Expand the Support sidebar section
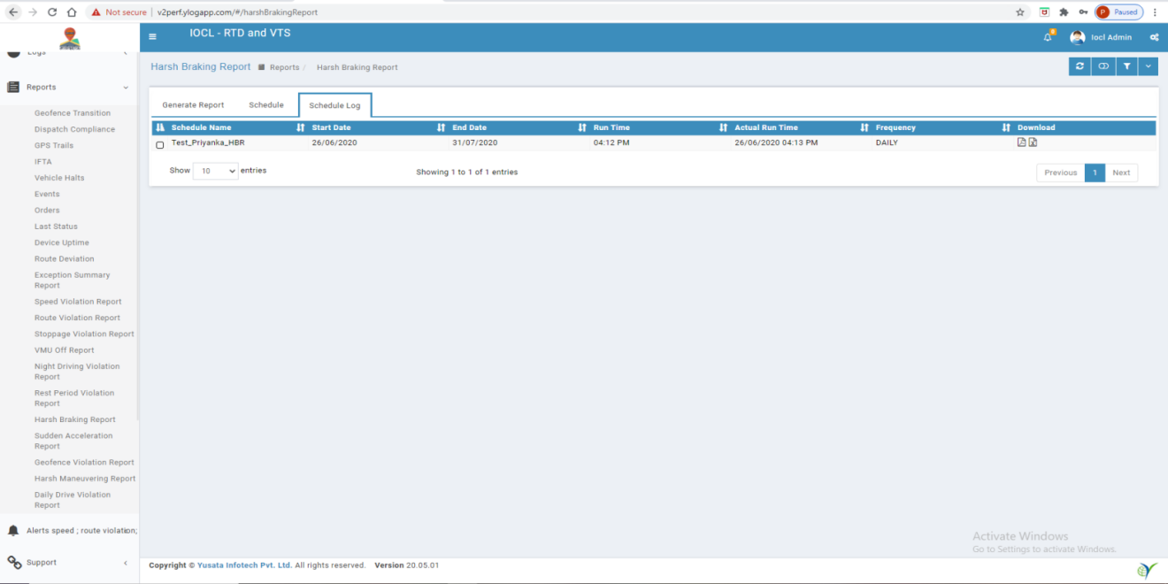 click(126, 563)
